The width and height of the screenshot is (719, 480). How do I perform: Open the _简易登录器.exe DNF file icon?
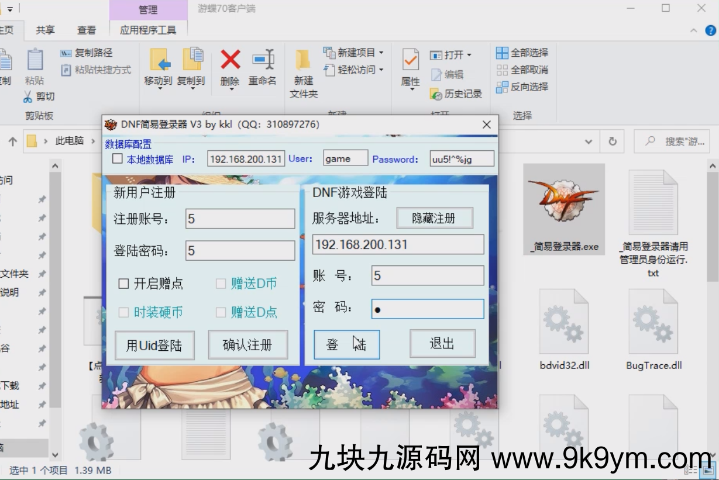563,202
